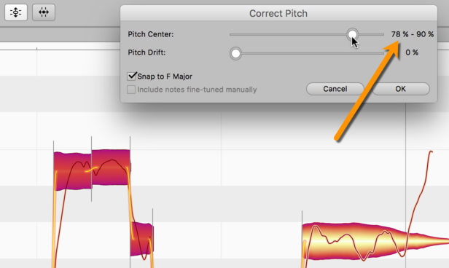Select the long yellow sustained note blob

click(372, 242)
